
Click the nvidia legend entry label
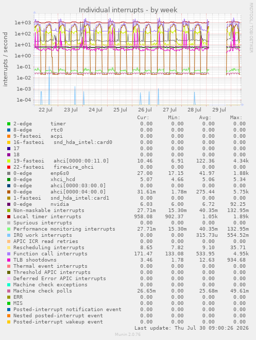pos(60,204)
